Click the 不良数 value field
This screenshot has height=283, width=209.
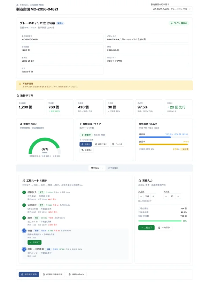click(172, 196)
